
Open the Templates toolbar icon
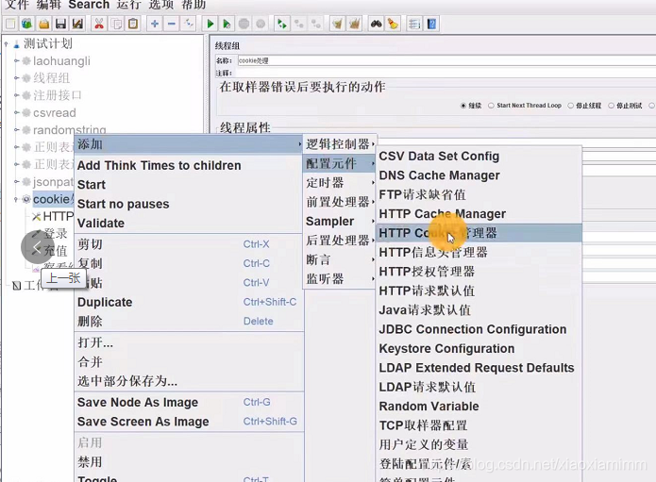[x=27, y=24]
